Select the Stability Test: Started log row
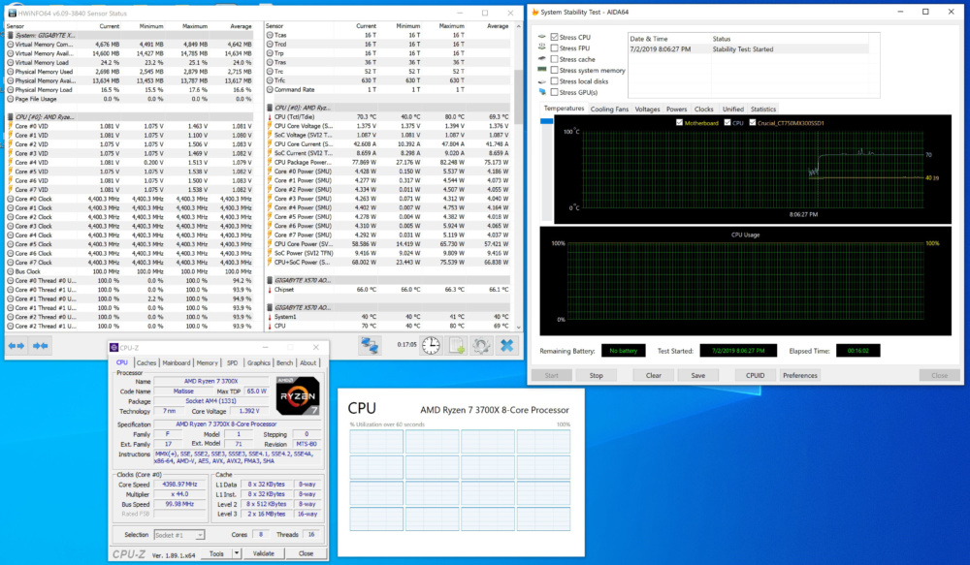 [749, 48]
